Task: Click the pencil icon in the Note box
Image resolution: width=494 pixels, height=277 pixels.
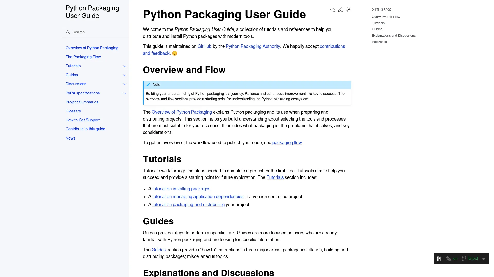Action: pyautogui.click(x=148, y=85)
